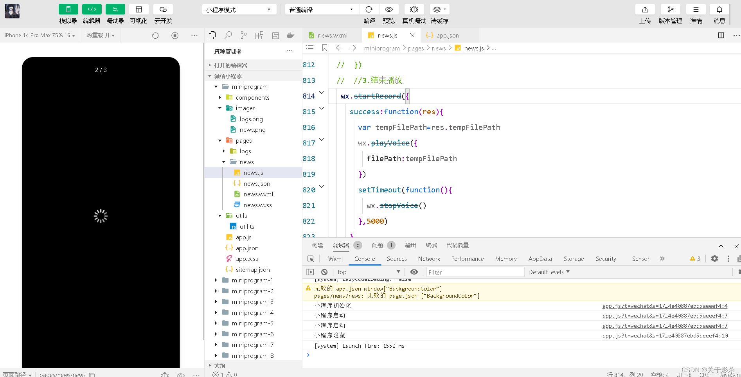This screenshot has height=377, width=741.
Task: Click the compile refresh icon
Action: click(x=369, y=9)
